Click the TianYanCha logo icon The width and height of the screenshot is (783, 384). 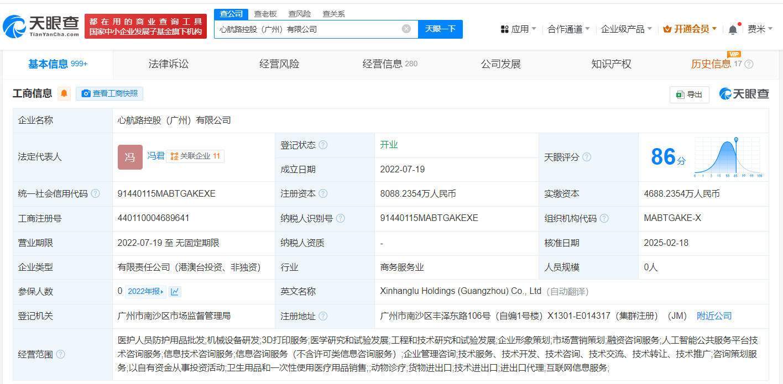[x=15, y=26]
